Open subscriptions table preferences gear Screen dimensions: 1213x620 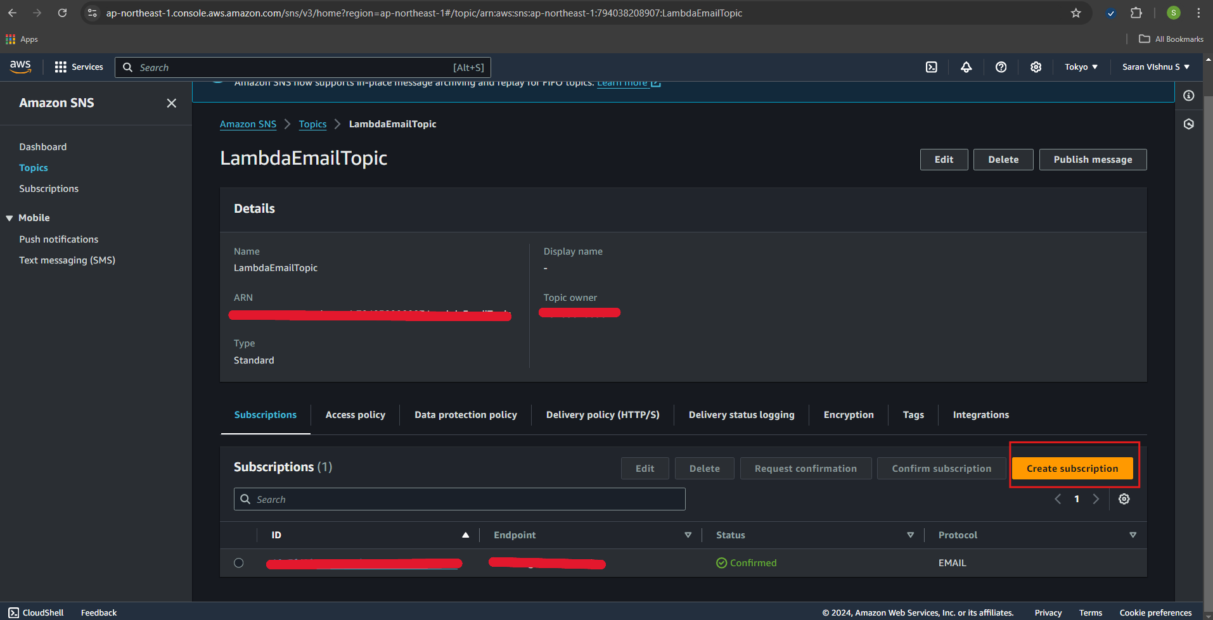point(1124,499)
